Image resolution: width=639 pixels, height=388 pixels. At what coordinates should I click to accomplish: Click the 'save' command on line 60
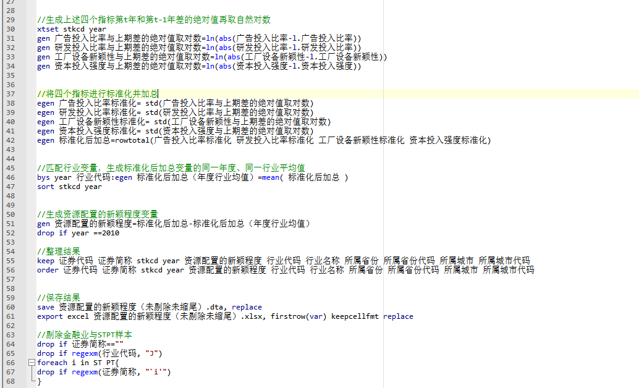[46, 307]
